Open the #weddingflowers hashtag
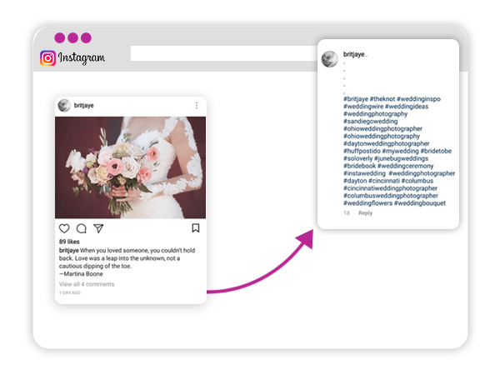500x375 pixels. coord(368,203)
